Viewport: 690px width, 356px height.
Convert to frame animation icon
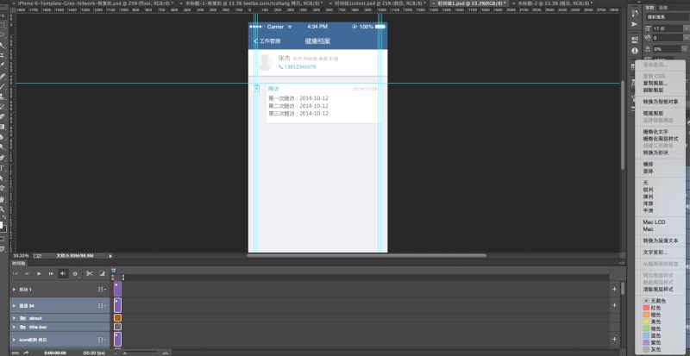point(16,353)
